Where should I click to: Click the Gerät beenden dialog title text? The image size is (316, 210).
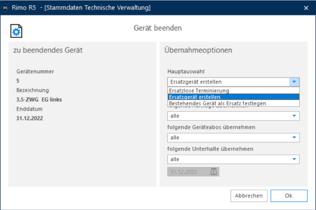point(158,28)
